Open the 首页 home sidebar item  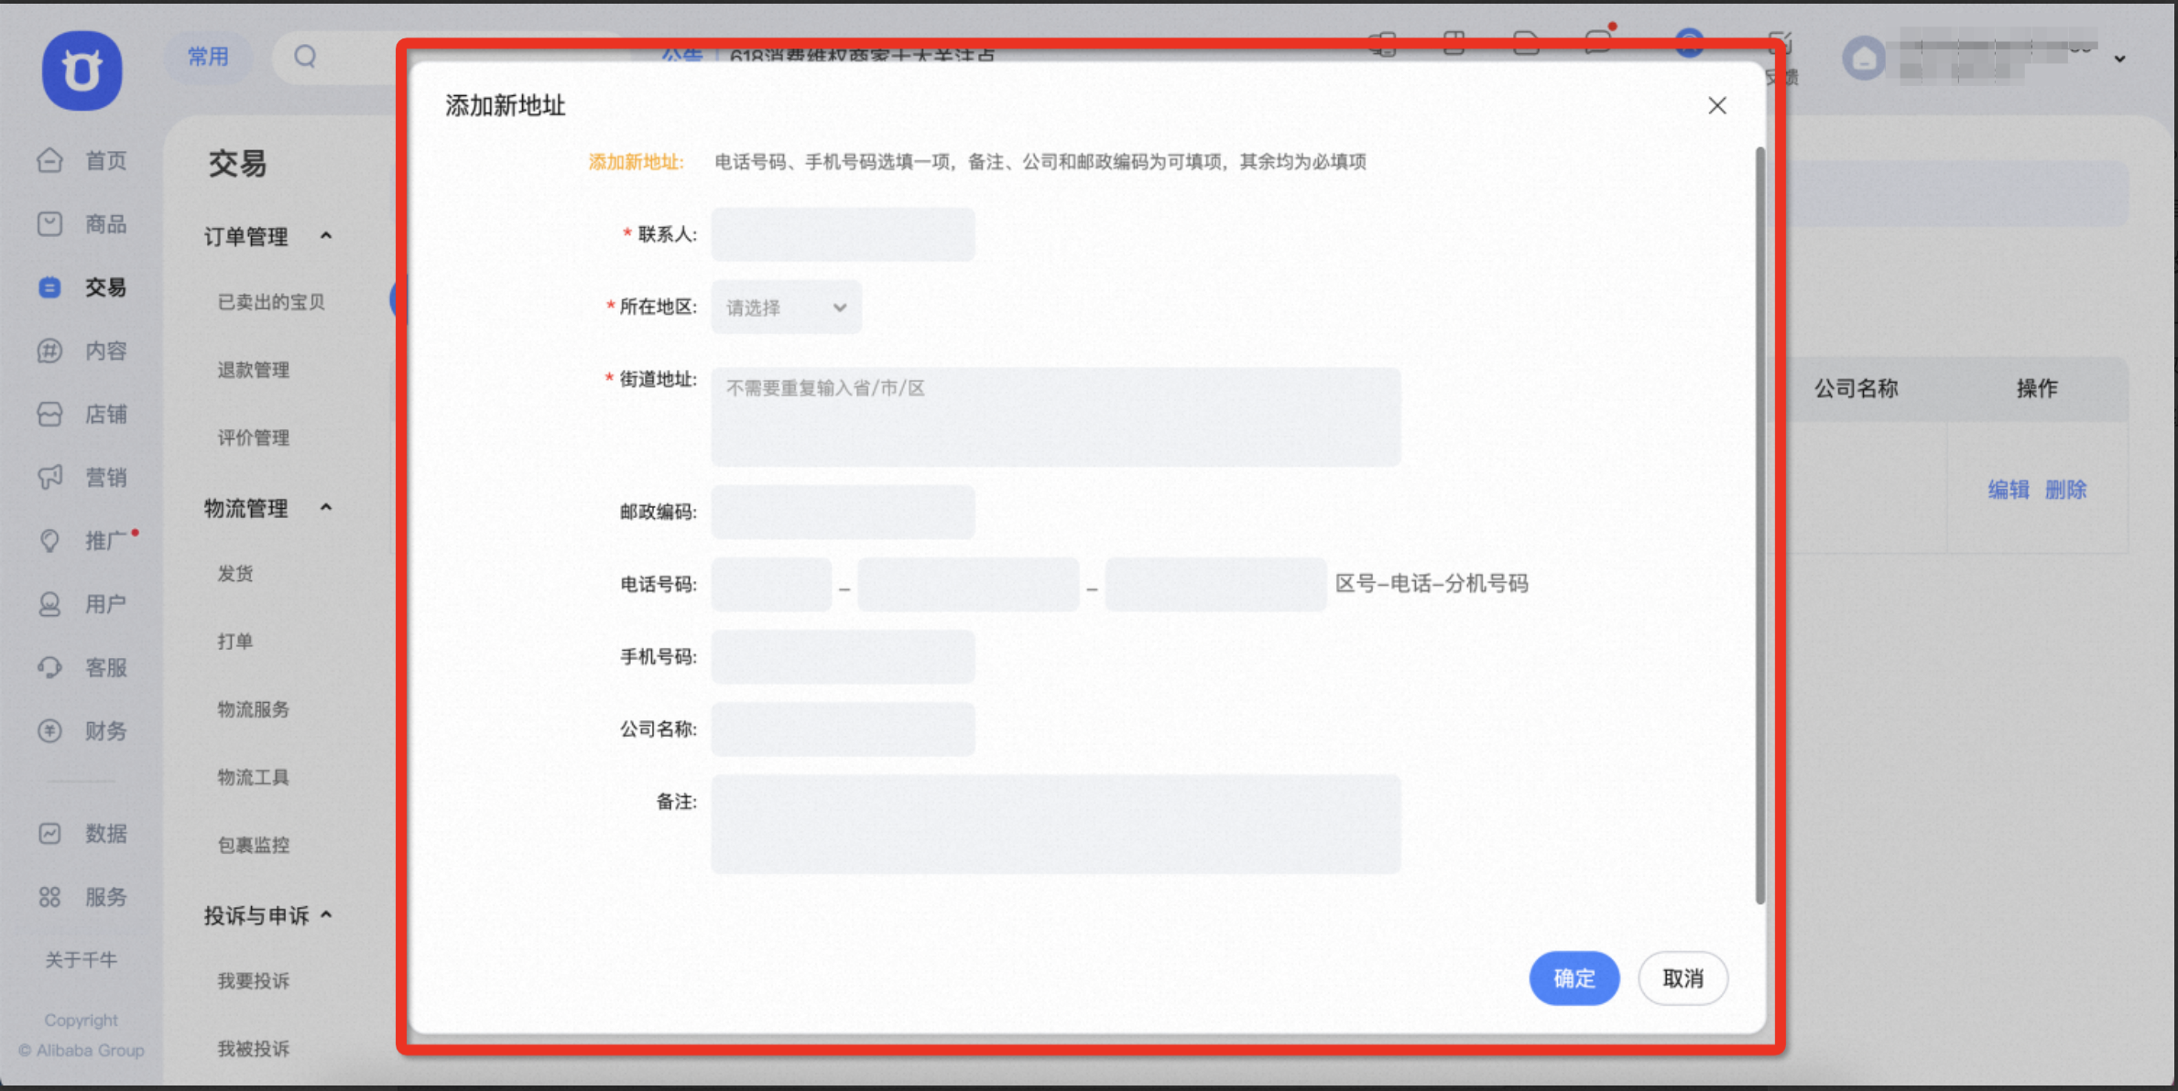(82, 160)
